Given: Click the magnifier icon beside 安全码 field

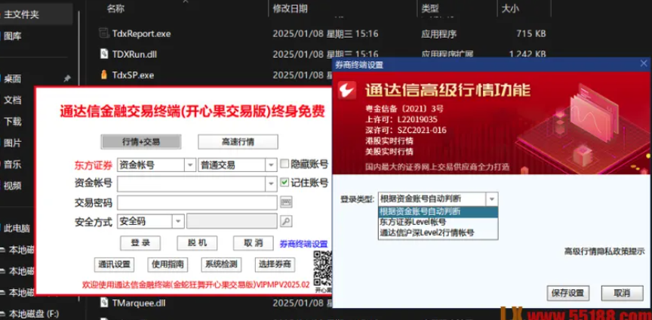Looking at the screenshot, I should pyautogui.click(x=286, y=221).
